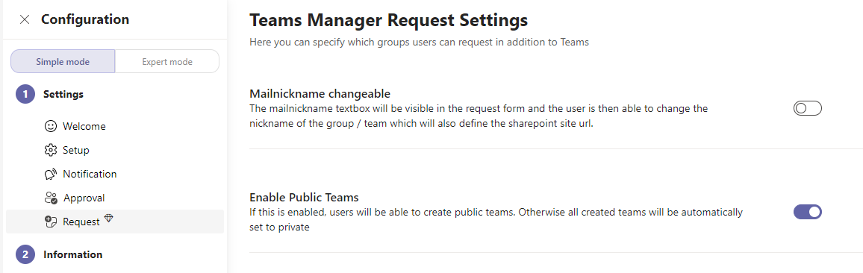Click the mailnickname textbox description paragraph
This screenshot has width=863, height=273.
point(479,116)
